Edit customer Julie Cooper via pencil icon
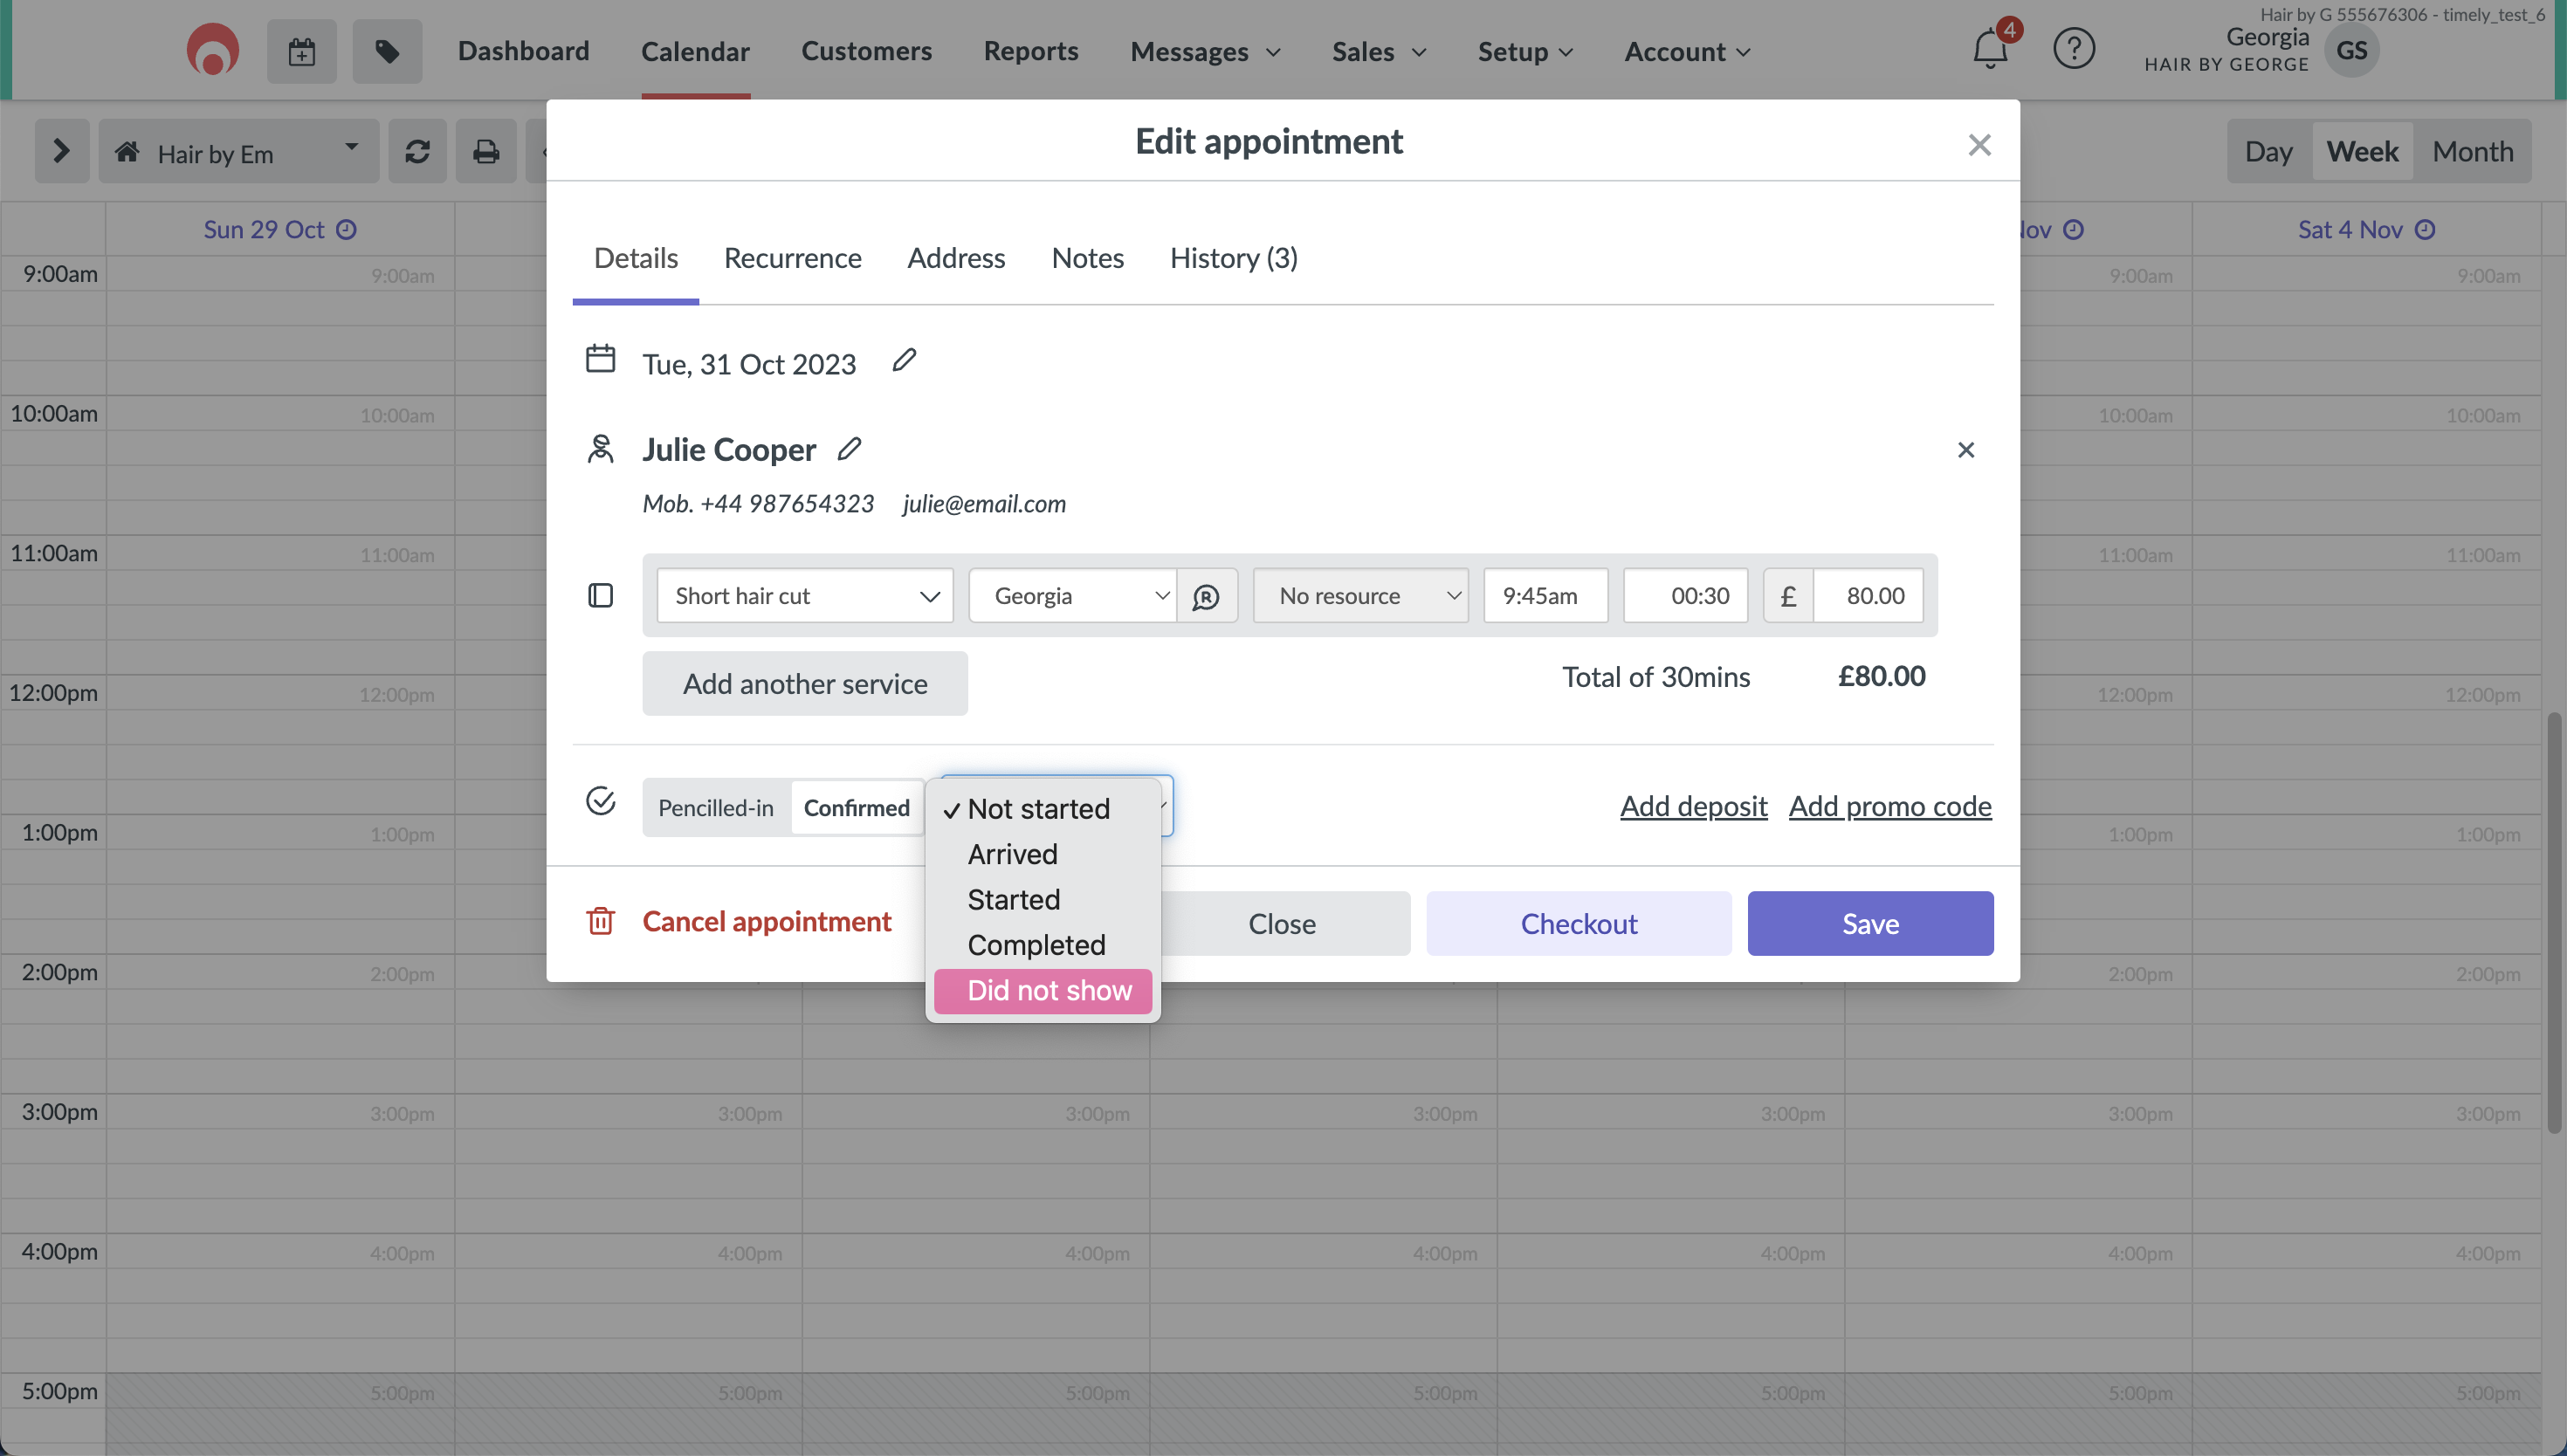This screenshot has height=1456, width=2567. [x=849, y=449]
